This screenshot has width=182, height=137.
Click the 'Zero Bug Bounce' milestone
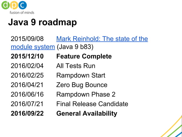click(x=82, y=85)
